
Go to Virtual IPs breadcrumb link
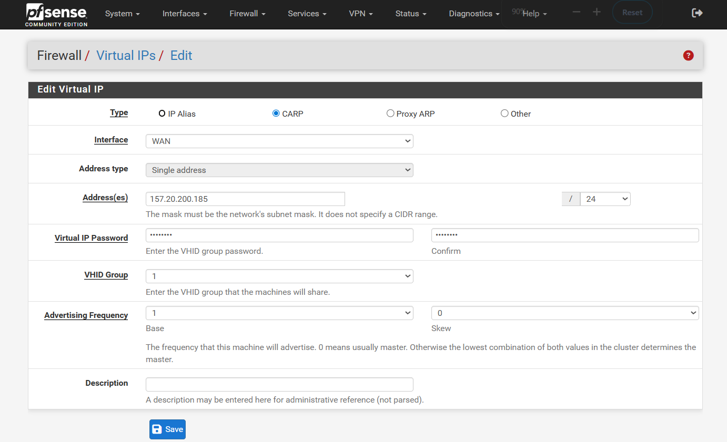click(126, 56)
